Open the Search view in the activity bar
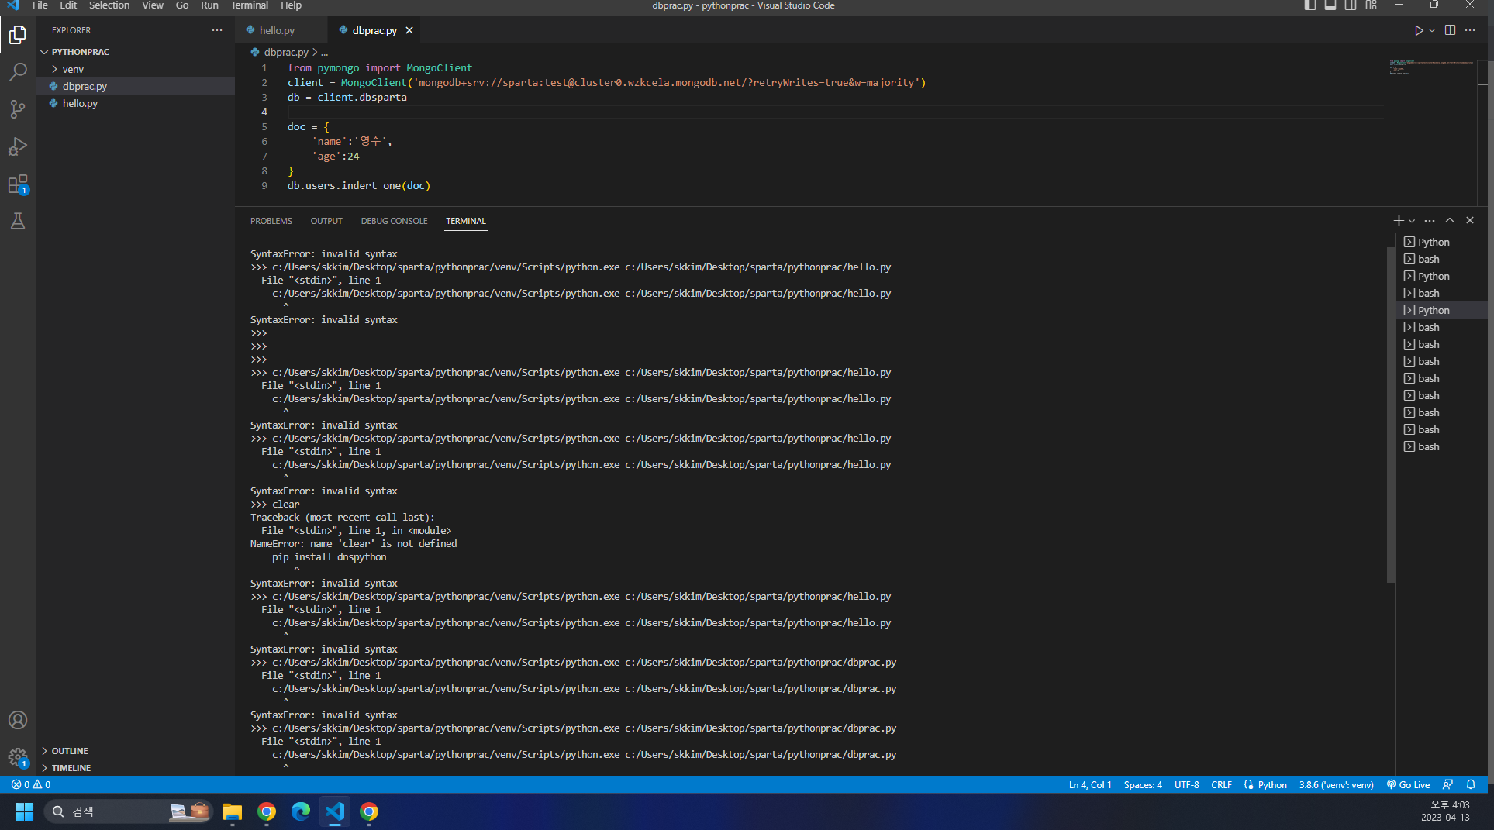The width and height of the screenshot is (1494, 830). point(18,72)
